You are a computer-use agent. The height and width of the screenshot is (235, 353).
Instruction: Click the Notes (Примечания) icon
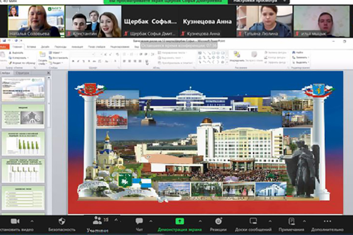[x=292, y=221]
